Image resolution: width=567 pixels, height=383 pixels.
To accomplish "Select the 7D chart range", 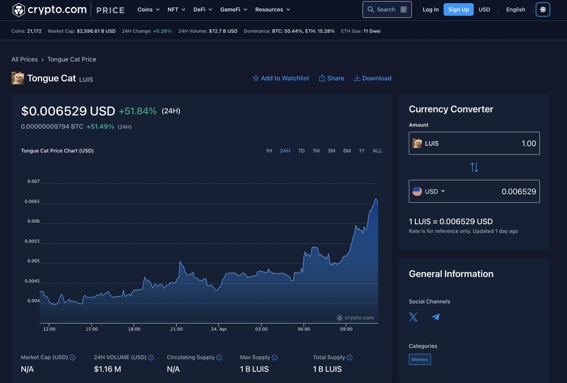I will click(x=301, y=151).
